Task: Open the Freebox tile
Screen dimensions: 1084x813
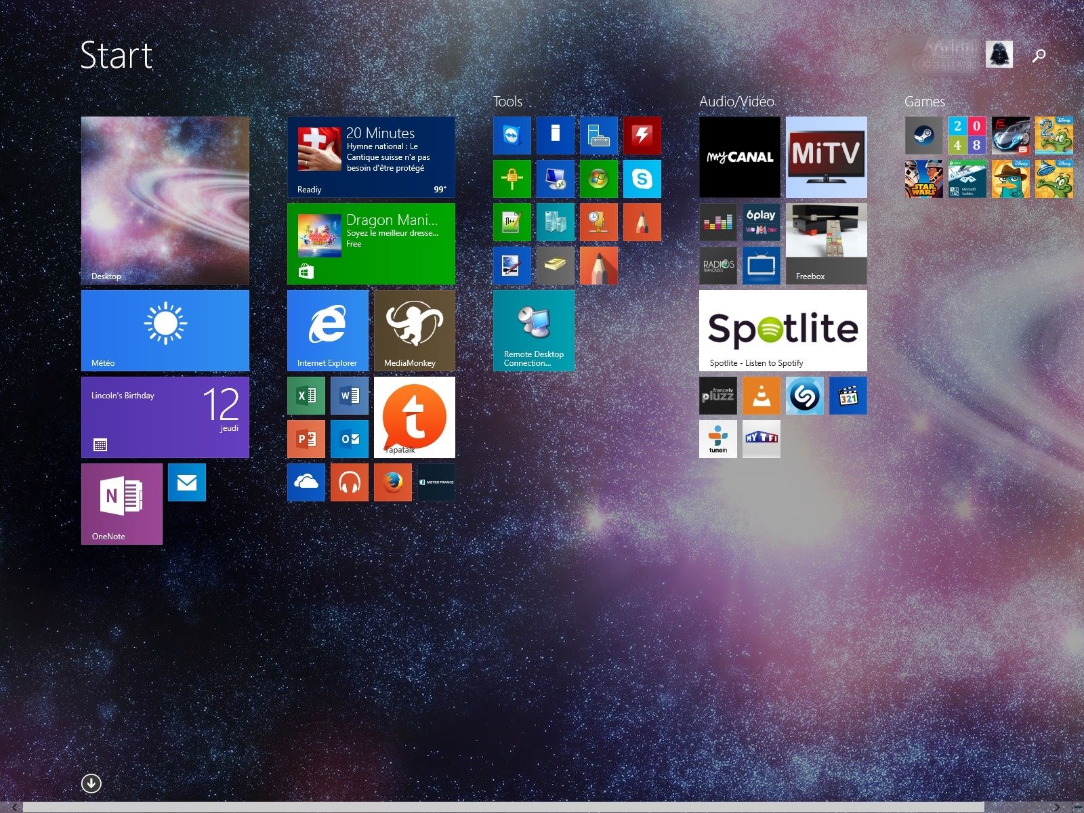Action: [827, 244]
